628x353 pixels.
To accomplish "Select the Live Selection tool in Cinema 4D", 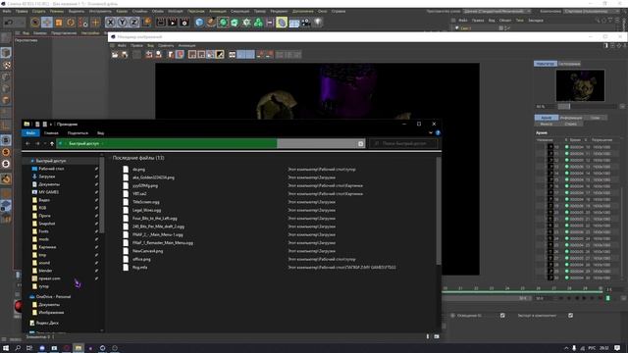I will (35, 23).
